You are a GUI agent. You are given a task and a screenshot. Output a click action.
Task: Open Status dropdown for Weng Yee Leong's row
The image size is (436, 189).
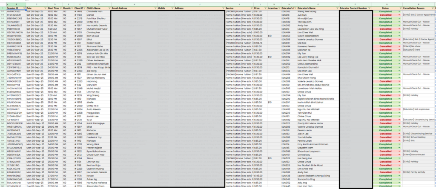pyautogui.click(x=399, y=11)
